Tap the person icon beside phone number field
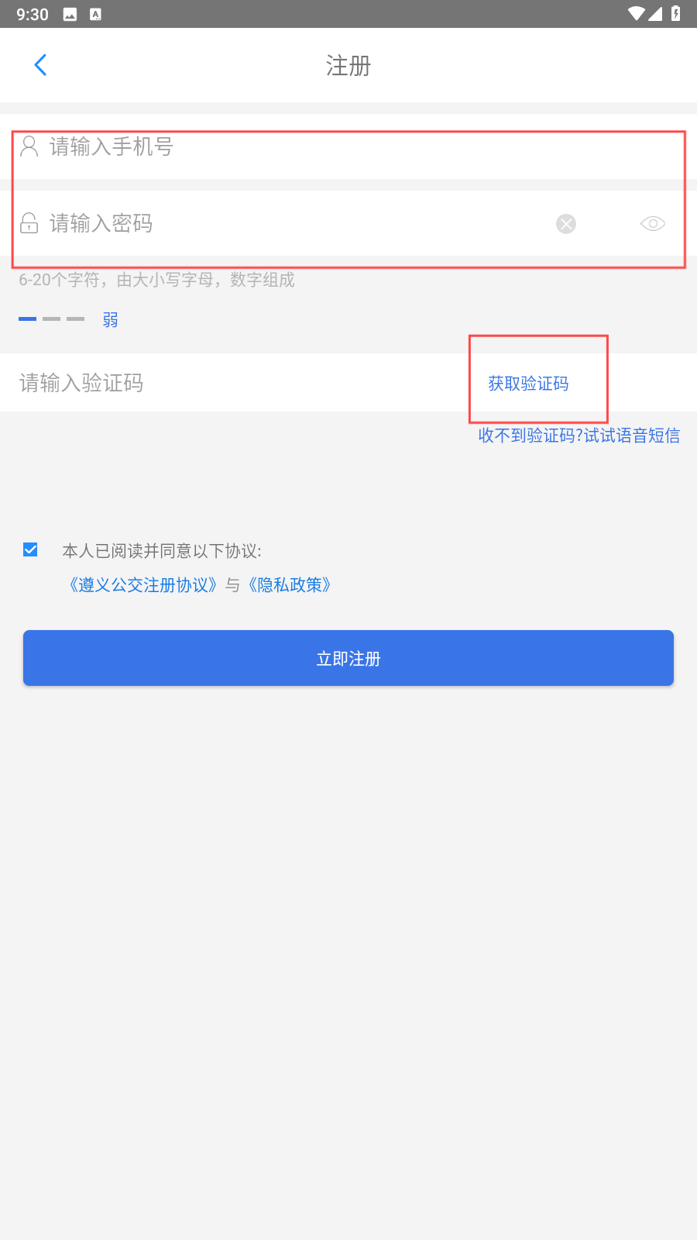The image size is (697, 1240). tap(29, 146)
